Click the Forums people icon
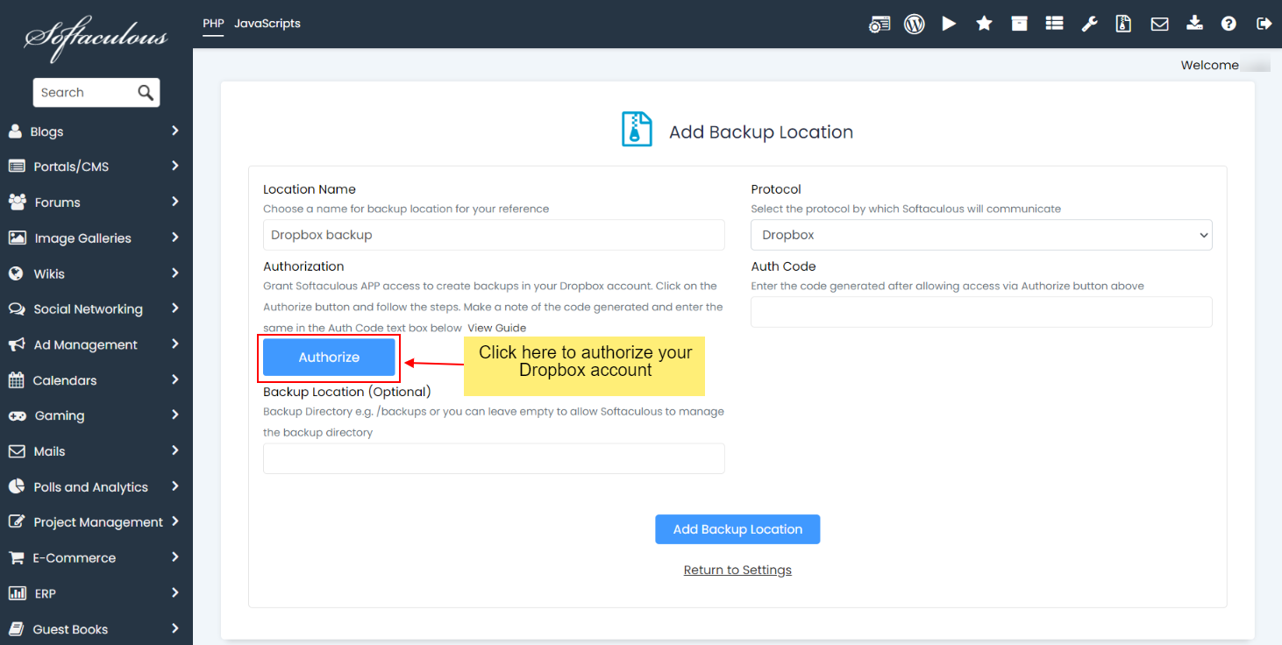1282x645 pixels. 17,202
